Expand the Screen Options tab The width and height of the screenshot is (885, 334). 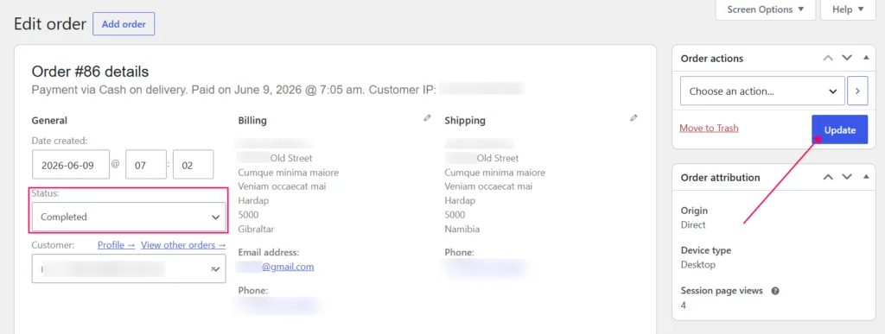pos(766,9)
